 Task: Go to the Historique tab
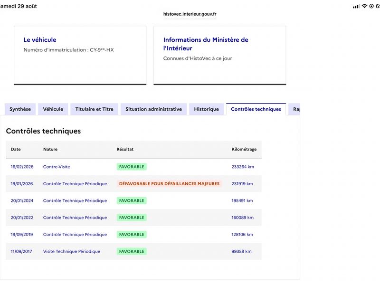click(207, 109)
